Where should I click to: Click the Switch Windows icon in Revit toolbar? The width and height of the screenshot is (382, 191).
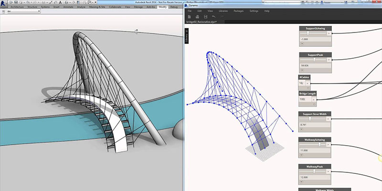89,2
